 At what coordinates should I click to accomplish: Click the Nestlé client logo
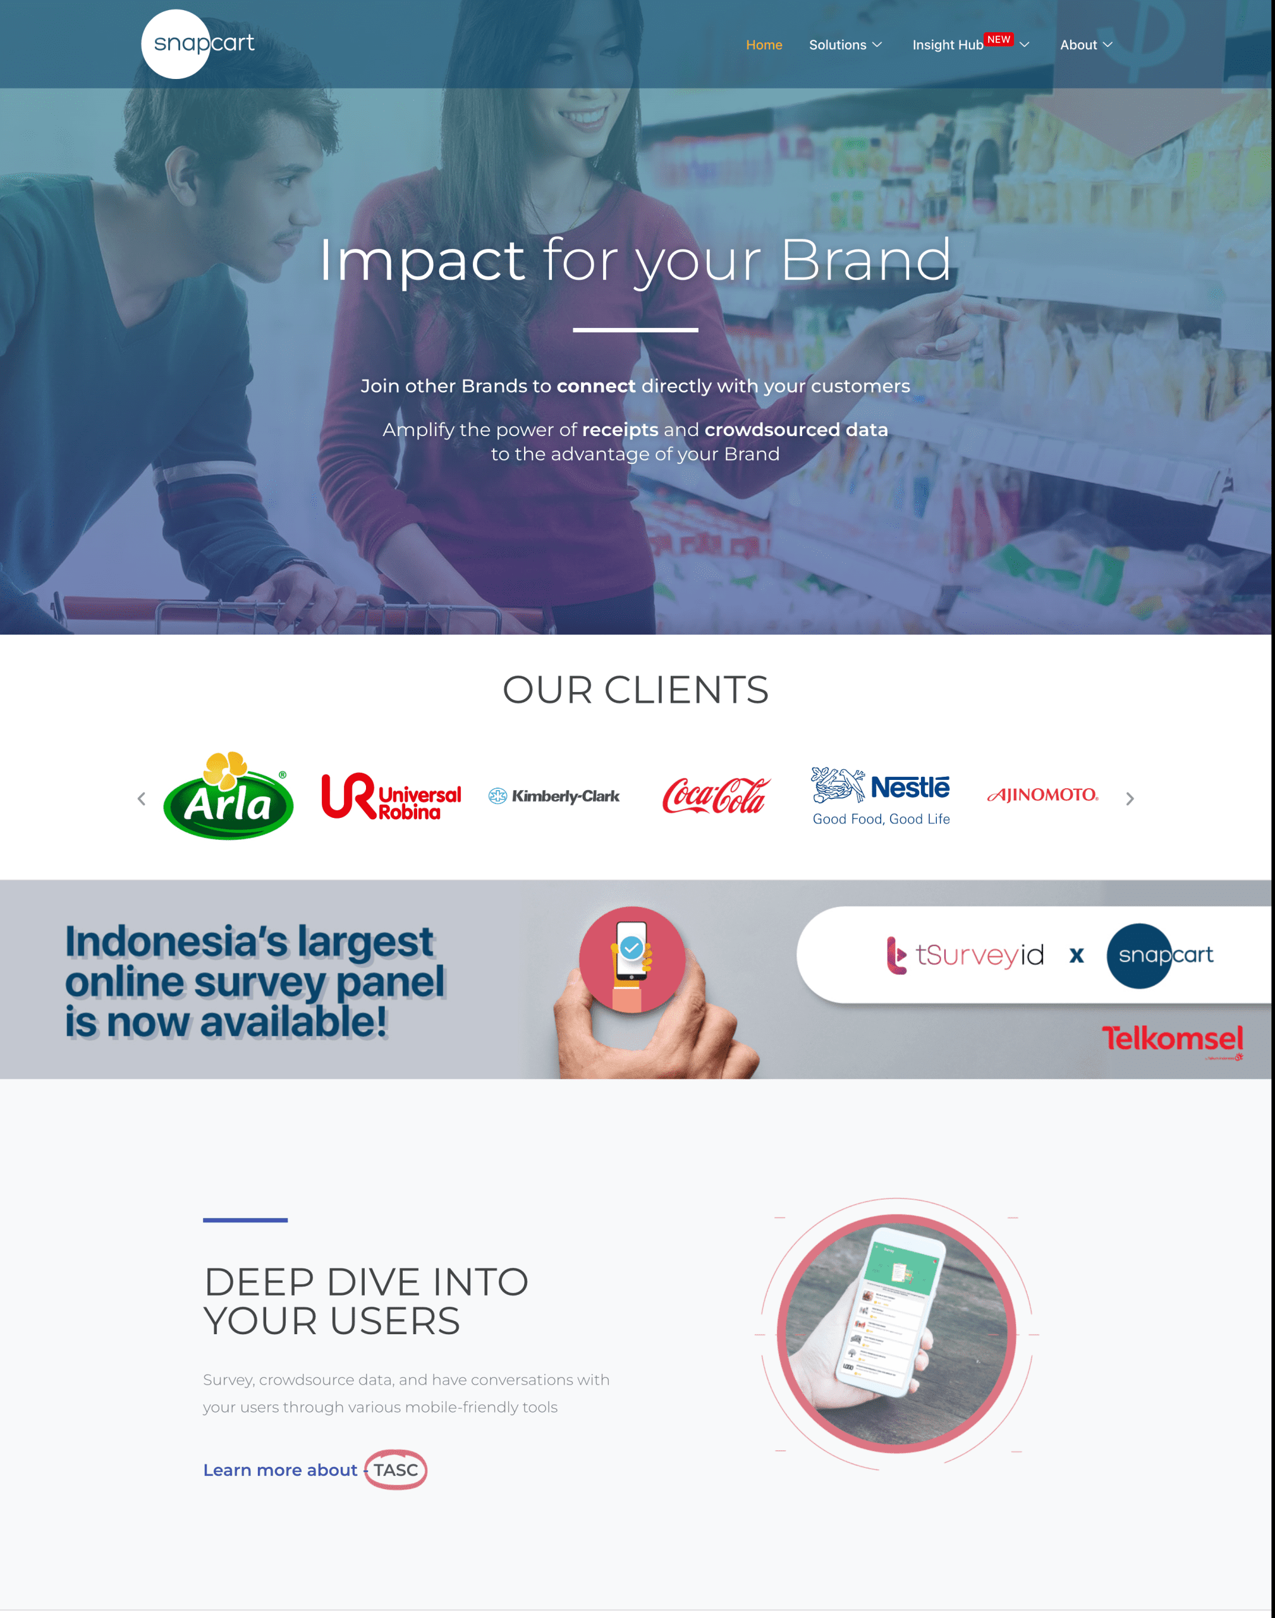880,792
